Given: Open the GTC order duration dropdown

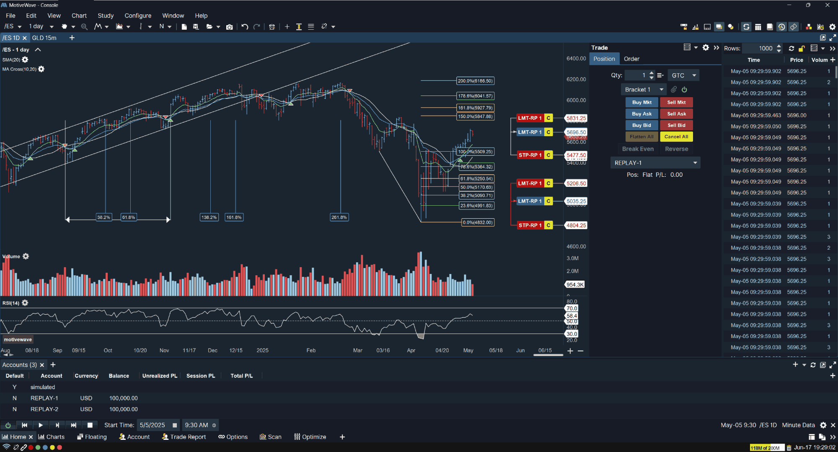Looking at the screenshot, I should coord(683,75).
